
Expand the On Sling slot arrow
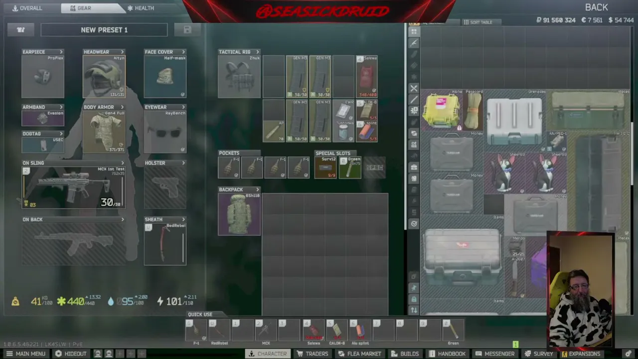(123, 163)
